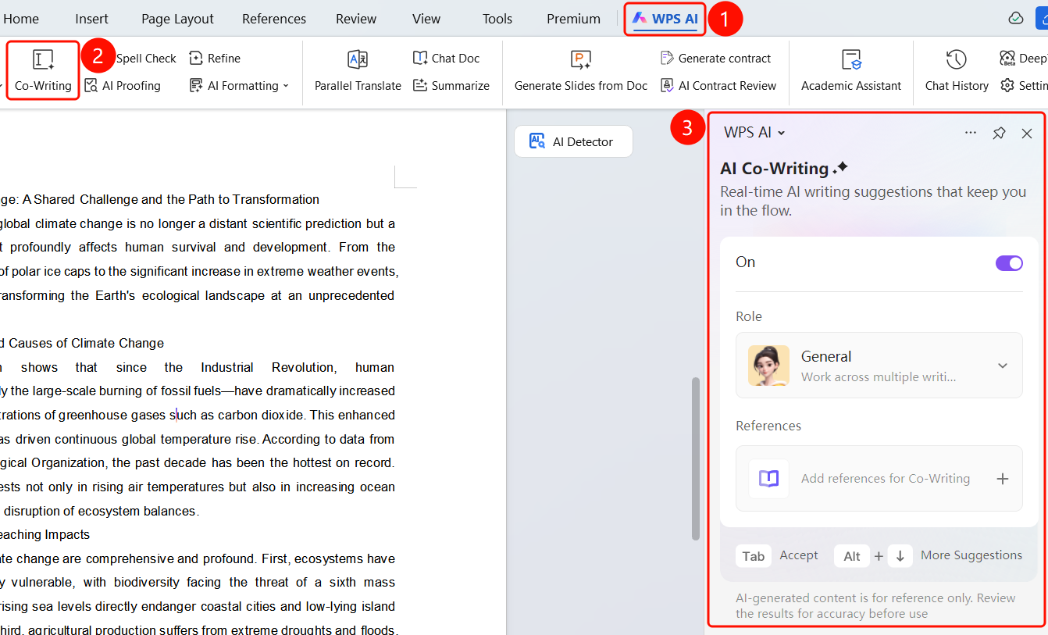Click the cloud sync icon

(1015, 19)
